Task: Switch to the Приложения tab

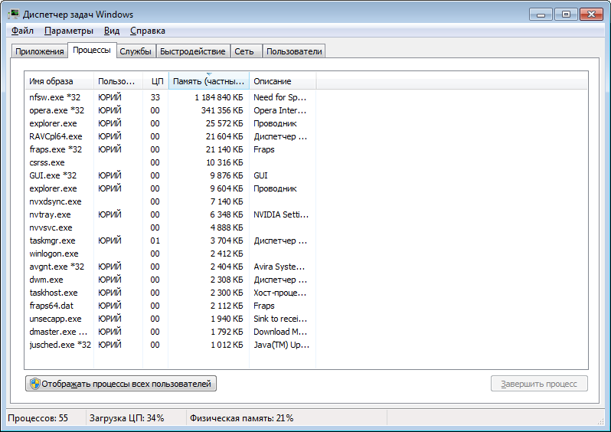Action: (x=39, y=51)
